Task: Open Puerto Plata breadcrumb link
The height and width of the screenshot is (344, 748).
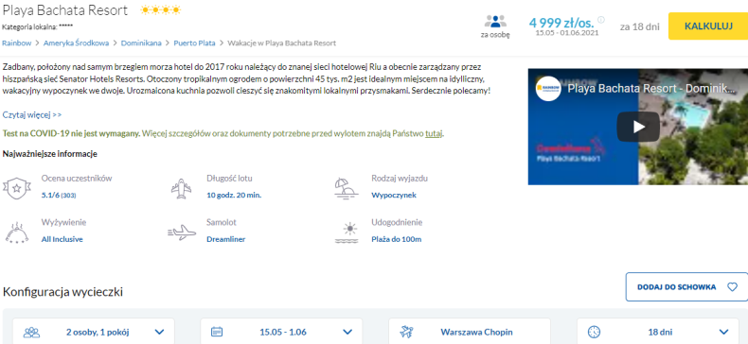Action: point(194,43)
